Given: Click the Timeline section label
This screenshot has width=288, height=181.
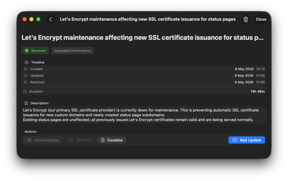Looking at the screenshot, I should pyautogui.click(x=38, y=62).
